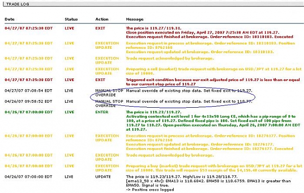Click 'LIVE' status in the 09:58:52 row
The height and width of the screenshot is (193, 304).
(69, 101)
